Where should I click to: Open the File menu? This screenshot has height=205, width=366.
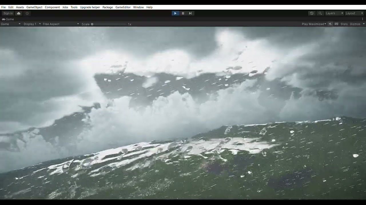point(3,7)
